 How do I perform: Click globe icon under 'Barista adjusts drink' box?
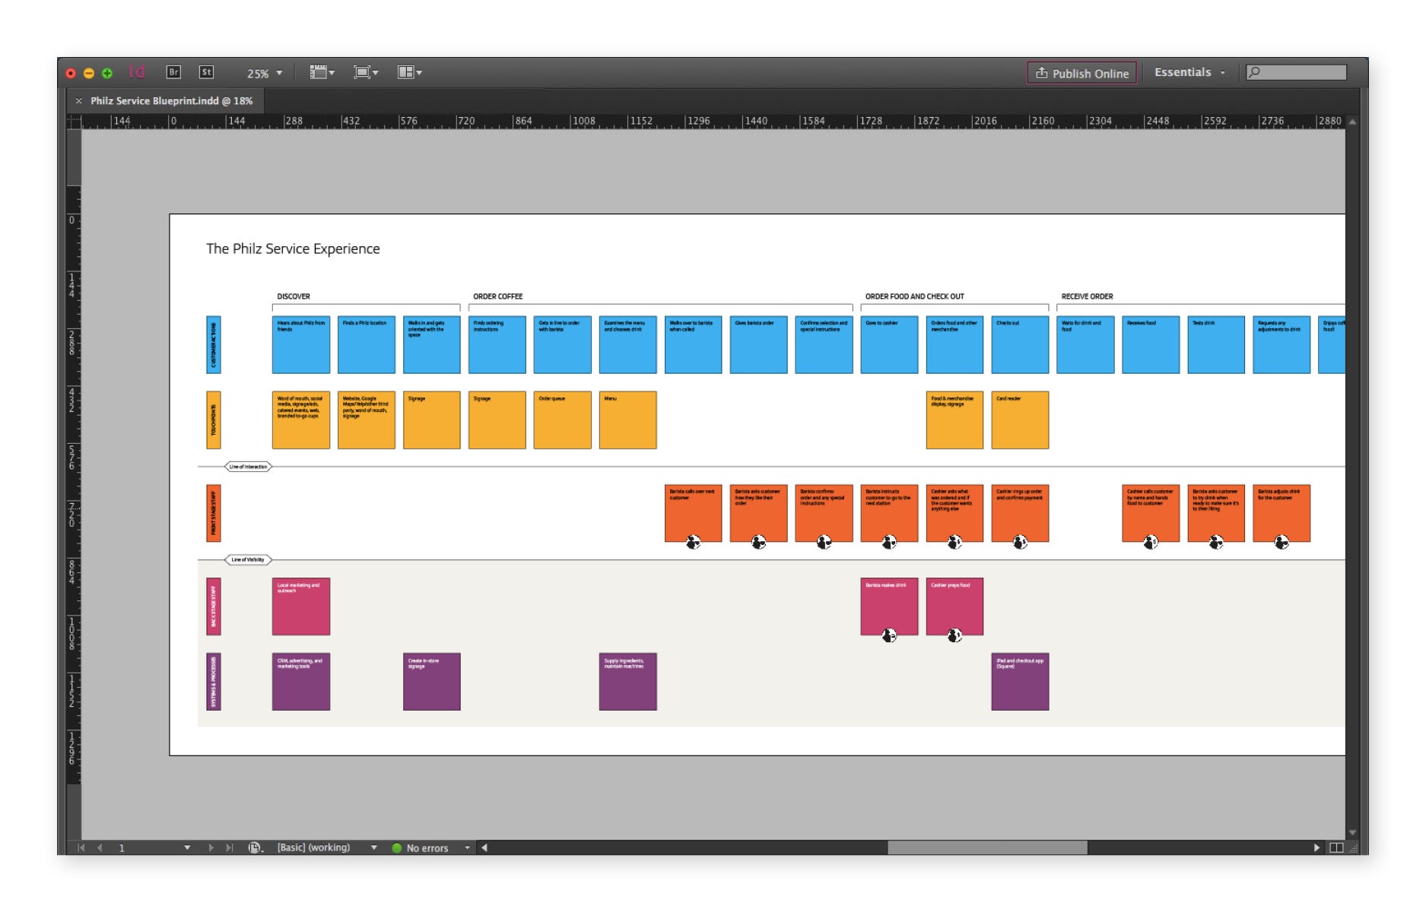pyautogui.click(x=1281, y=542)
